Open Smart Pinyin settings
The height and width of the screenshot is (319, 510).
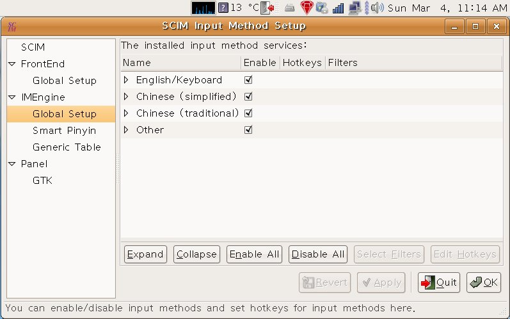[x=65, y=131]
